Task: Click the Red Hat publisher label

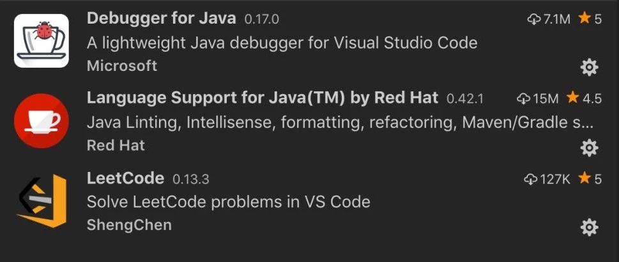Action: [x=116, y=145]
